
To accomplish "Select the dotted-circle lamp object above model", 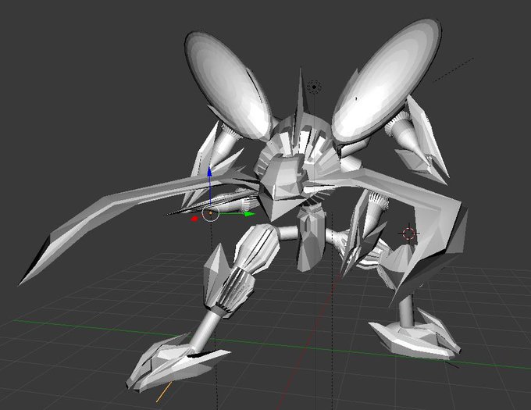I will [x=314, y=87].
